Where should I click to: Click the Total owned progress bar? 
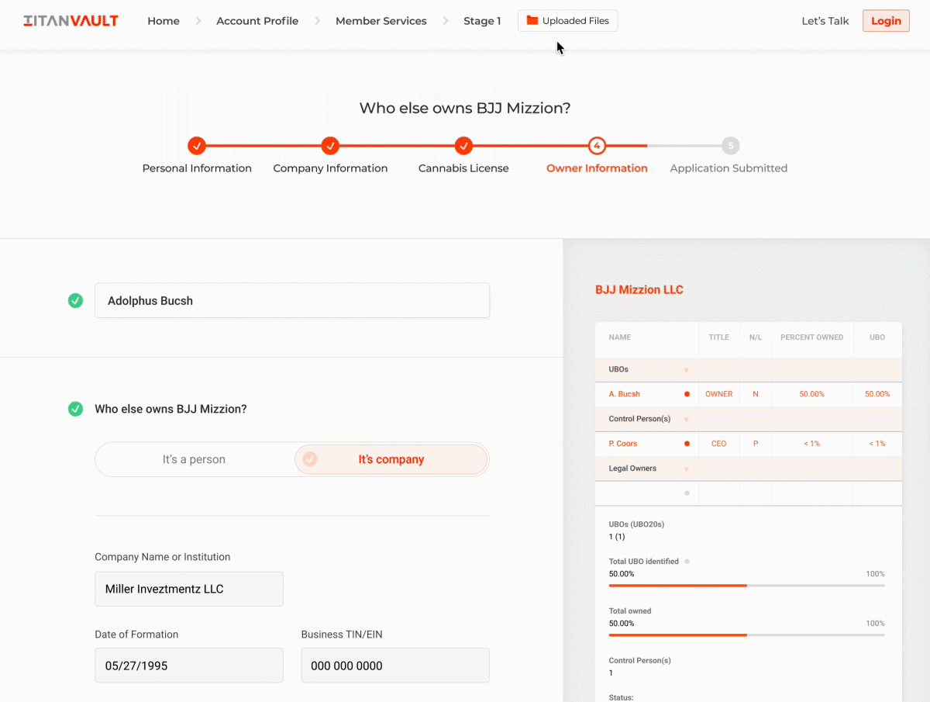(746, 635)
